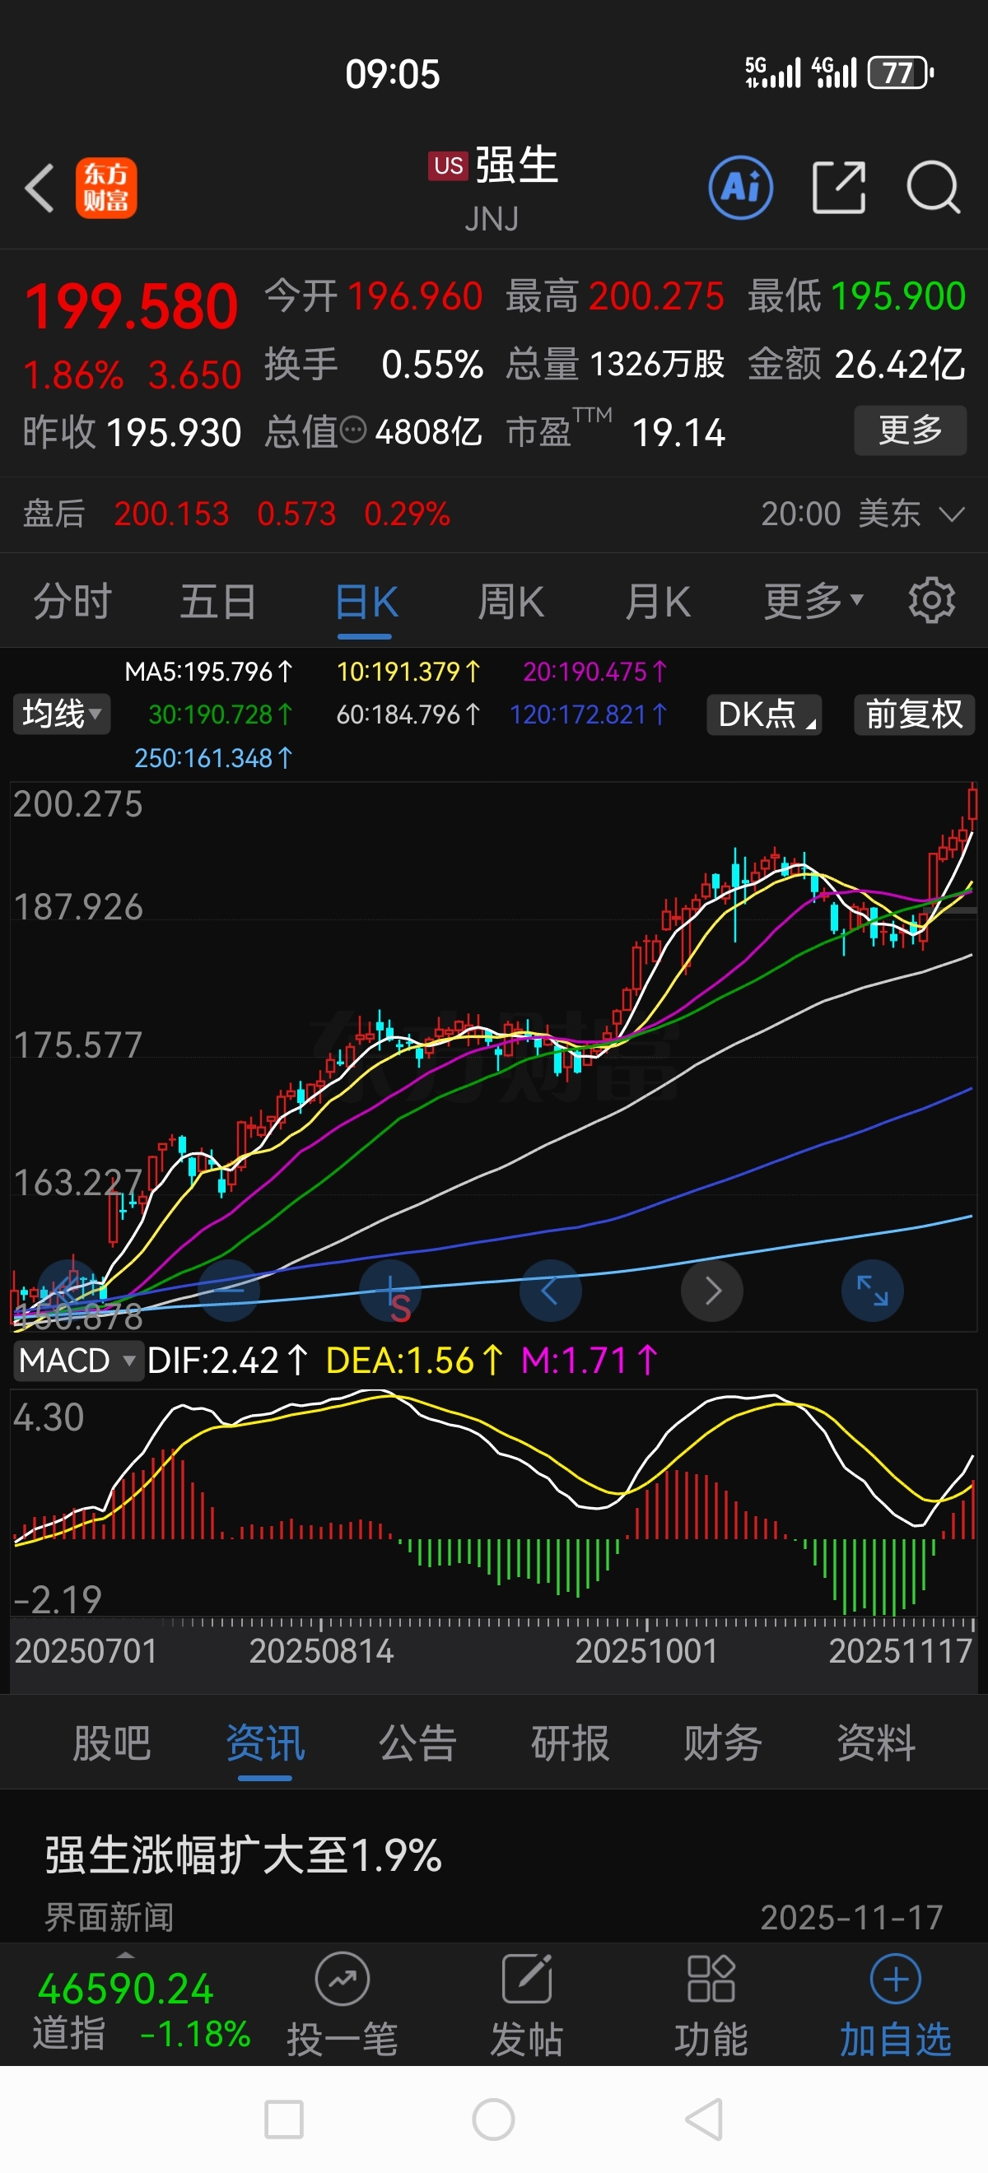Tap the latest candlestick near 200.275
Screen dimensions: 988x2173
click(x=973, y=804)
